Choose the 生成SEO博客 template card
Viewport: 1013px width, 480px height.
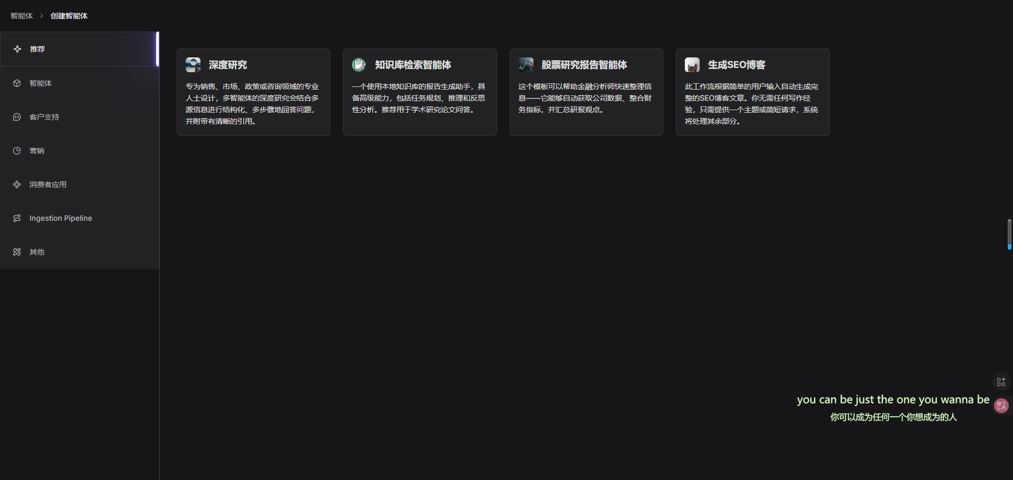(x=752, y=92)
